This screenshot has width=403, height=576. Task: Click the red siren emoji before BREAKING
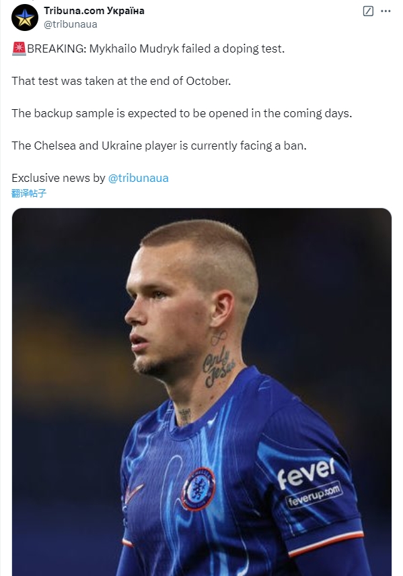click(19, 49)
